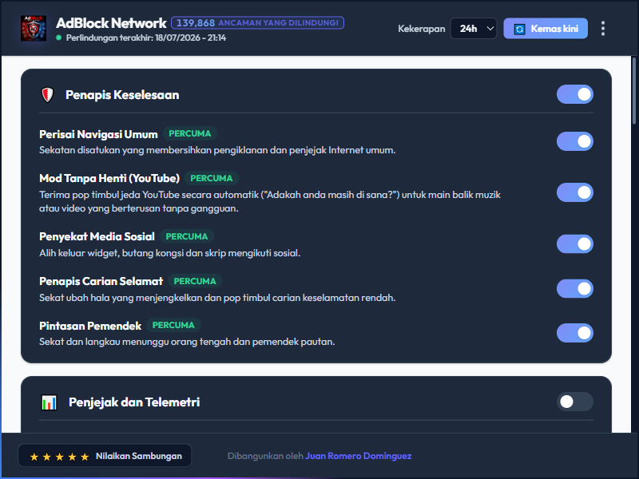Screen dimensions: 639x479
Task: Click the Kekerapan label
Action: [x=422, y=29]
